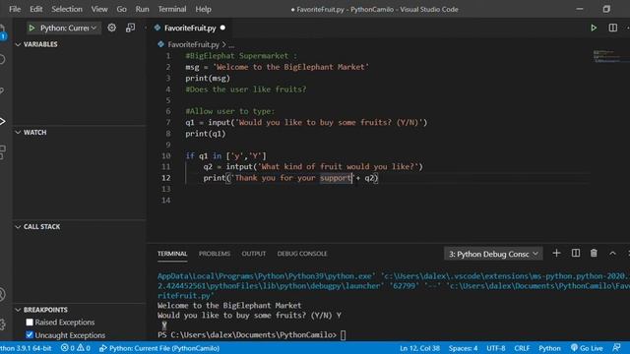Image resolution: width=630 pixels, height=354 pixels.
Task: Maximize the panel with the up chevron
Action: [x=612, y=254]
